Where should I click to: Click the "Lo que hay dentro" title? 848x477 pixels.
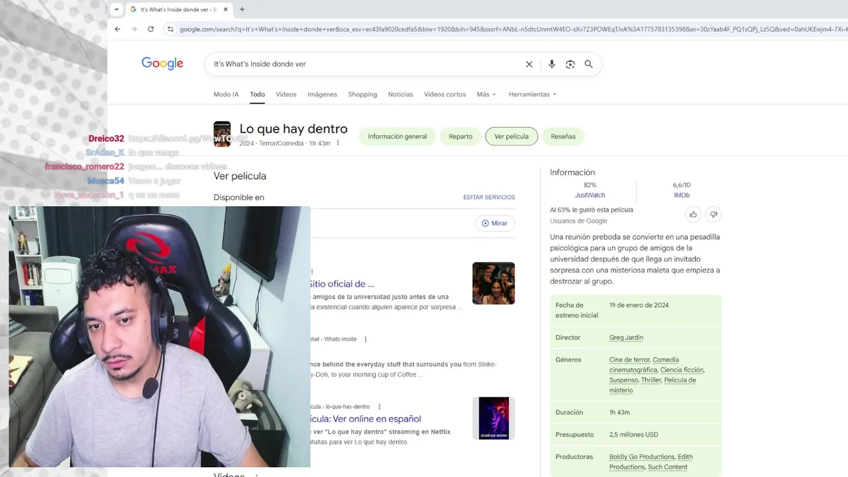[293, 129]
